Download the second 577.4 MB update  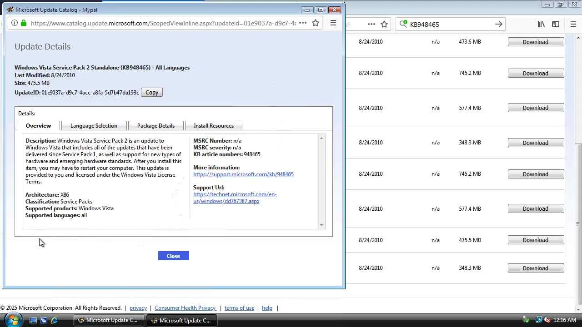pos(536,209)
